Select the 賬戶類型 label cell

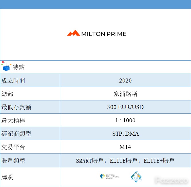click(x=30, y=160)
